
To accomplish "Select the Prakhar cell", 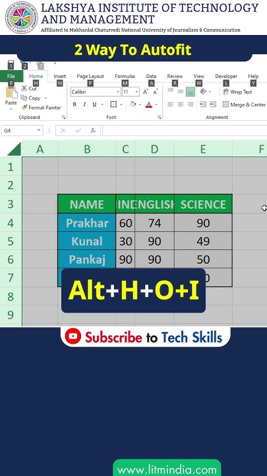I will point(87,223).
